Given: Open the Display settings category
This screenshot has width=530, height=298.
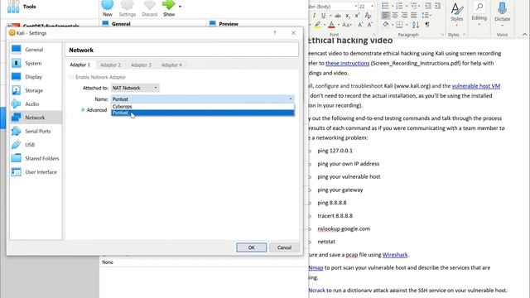Looking at the screenshot, I should pyautogui.click(x=33, y=77).
